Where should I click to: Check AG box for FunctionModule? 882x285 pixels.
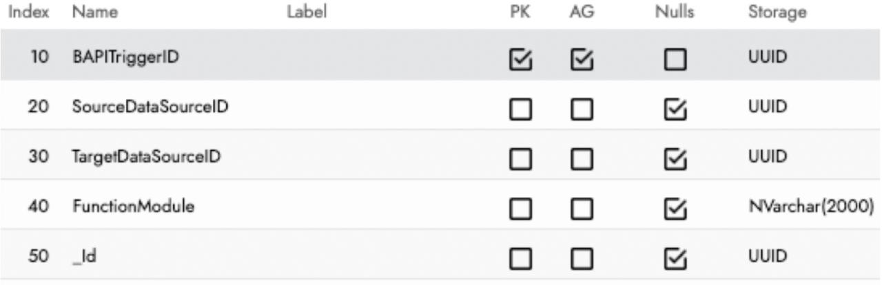click(582, 209)
